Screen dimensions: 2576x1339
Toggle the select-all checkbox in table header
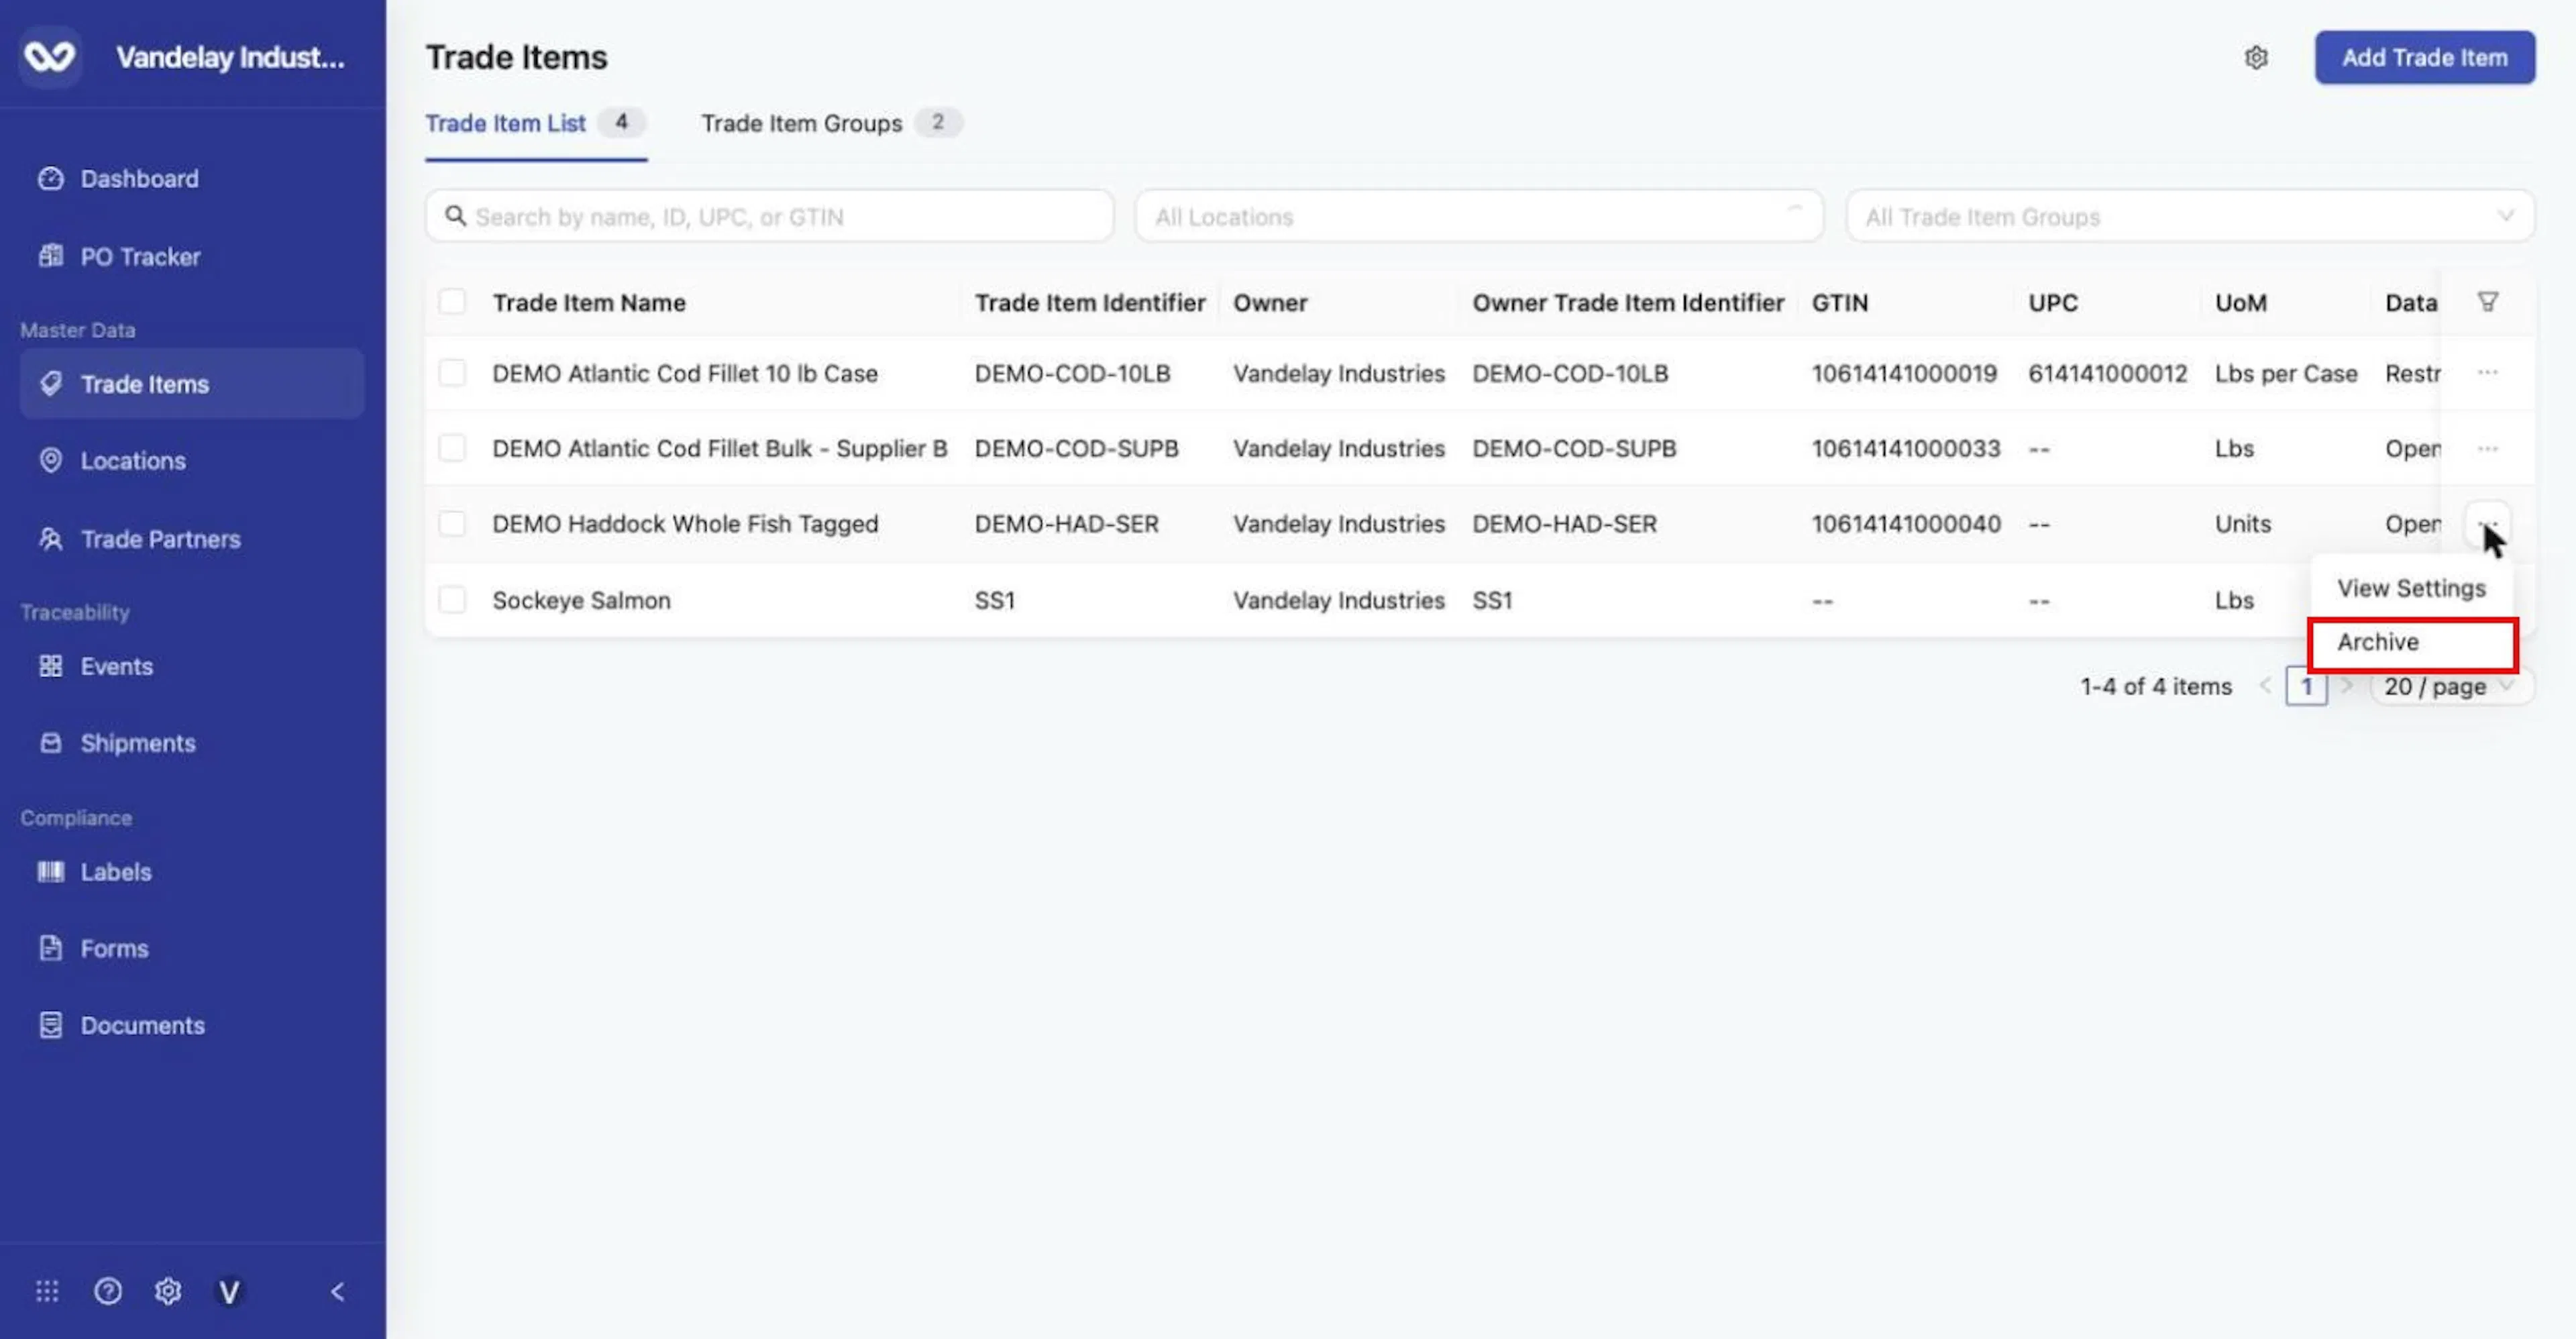point(452,302)
